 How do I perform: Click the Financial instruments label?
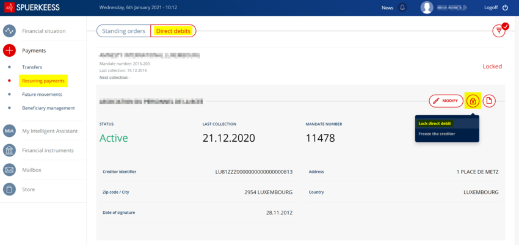(x=48, y=150)
